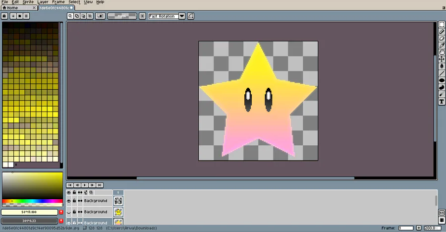Screen dimensions: 446x232
Task: Toggle continuous mode in timeline header
Action: coord(80,192)
